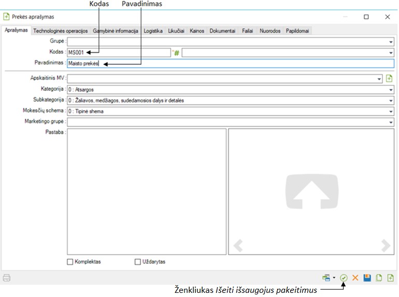Screen dimensions: 399x297
Task: Click the orange X cancel icon
Action: (355, 278)
